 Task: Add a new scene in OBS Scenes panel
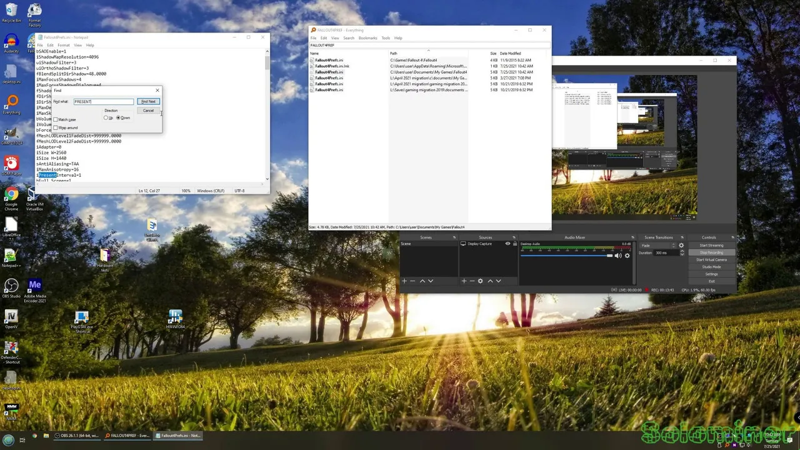[x=404, y=281]
